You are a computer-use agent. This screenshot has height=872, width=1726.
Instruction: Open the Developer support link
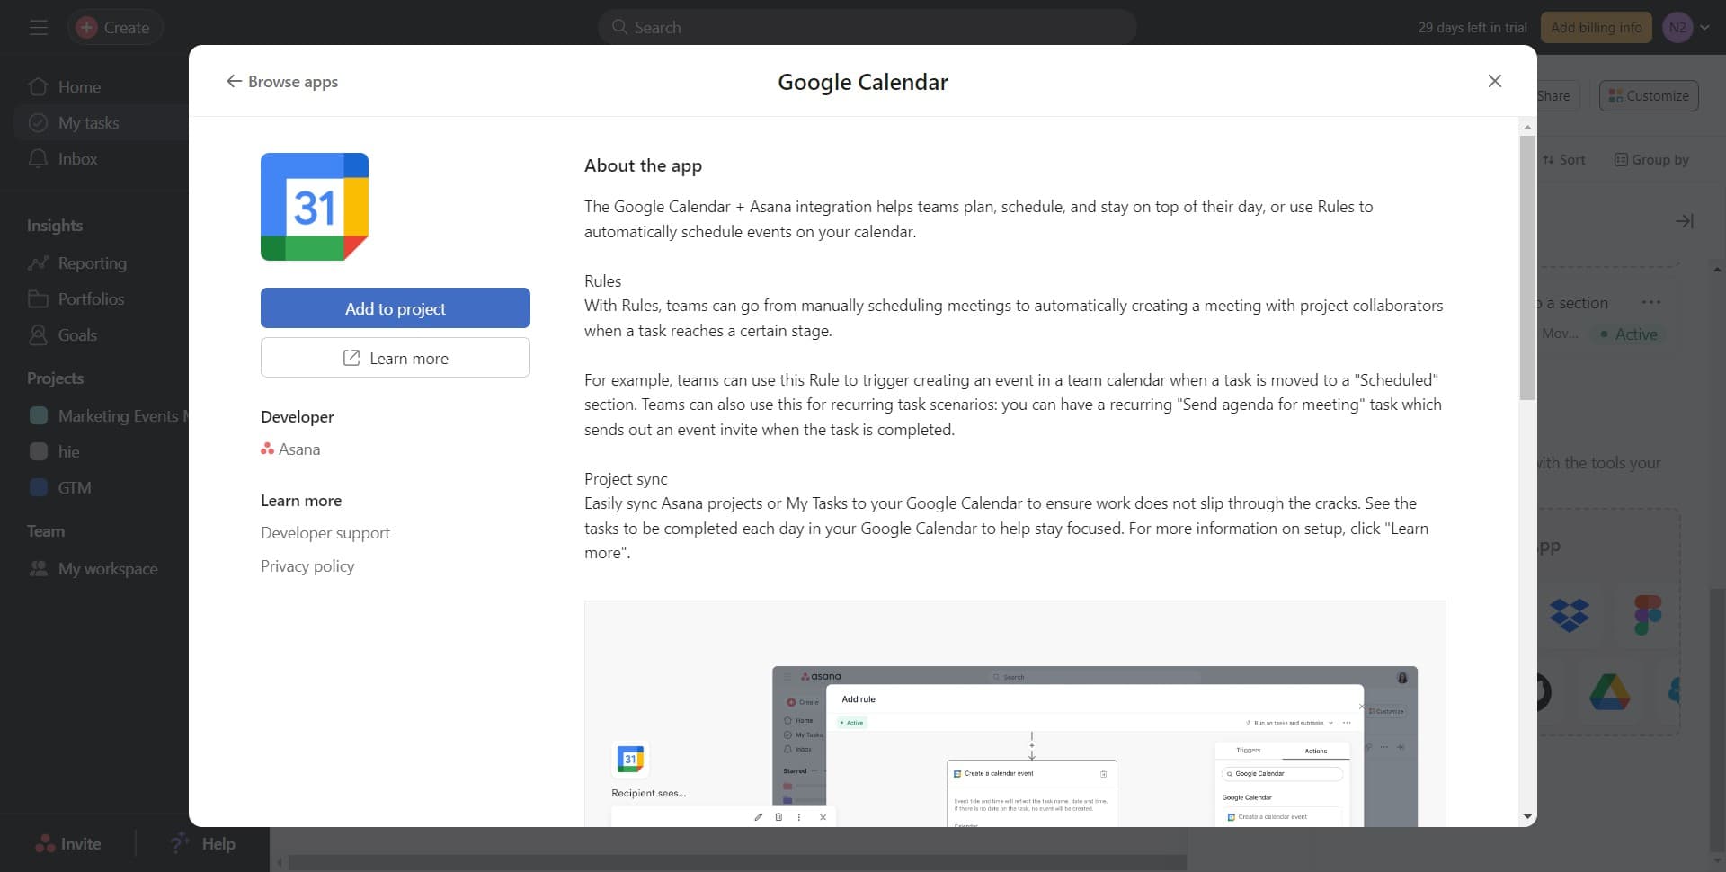pyautogui.click(x=325, y=533)
